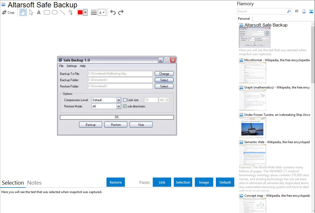The image size is (315, 213).
Task: Enable the Limit size checkbox
Action: tap(125, 100)
